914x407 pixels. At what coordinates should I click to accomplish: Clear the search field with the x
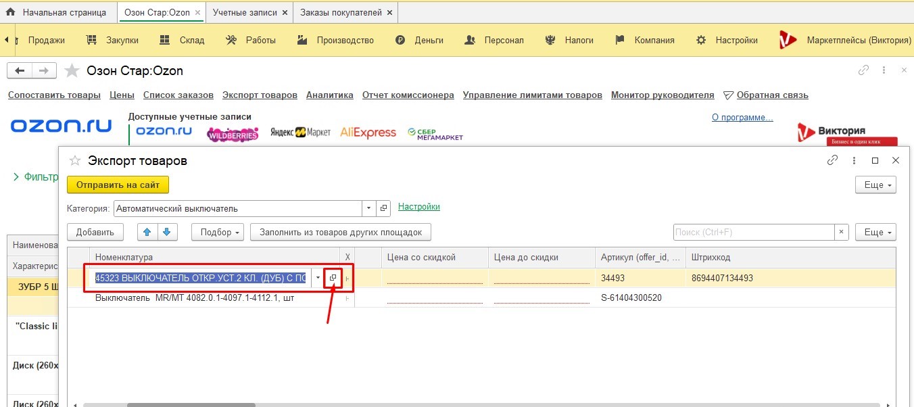[x=841, y=232]
